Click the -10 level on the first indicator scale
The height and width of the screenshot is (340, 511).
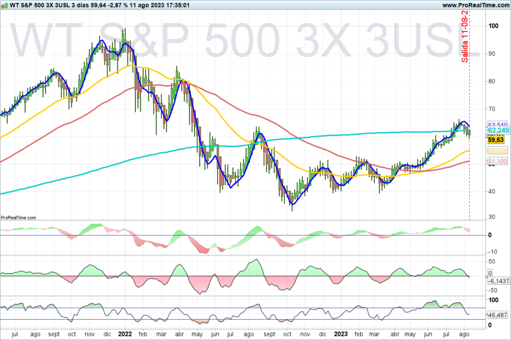(493, 252)
